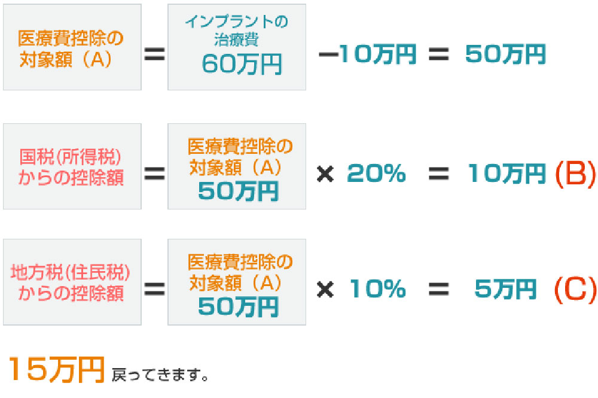Click the large orange 15万円 total

[57, 370]
